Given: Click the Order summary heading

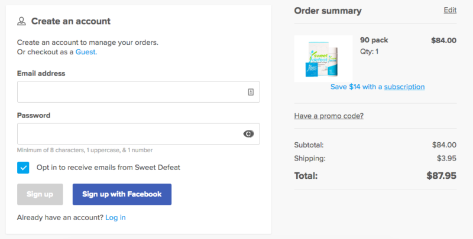Looking at the screenshot, I should (x=328, y=11).
